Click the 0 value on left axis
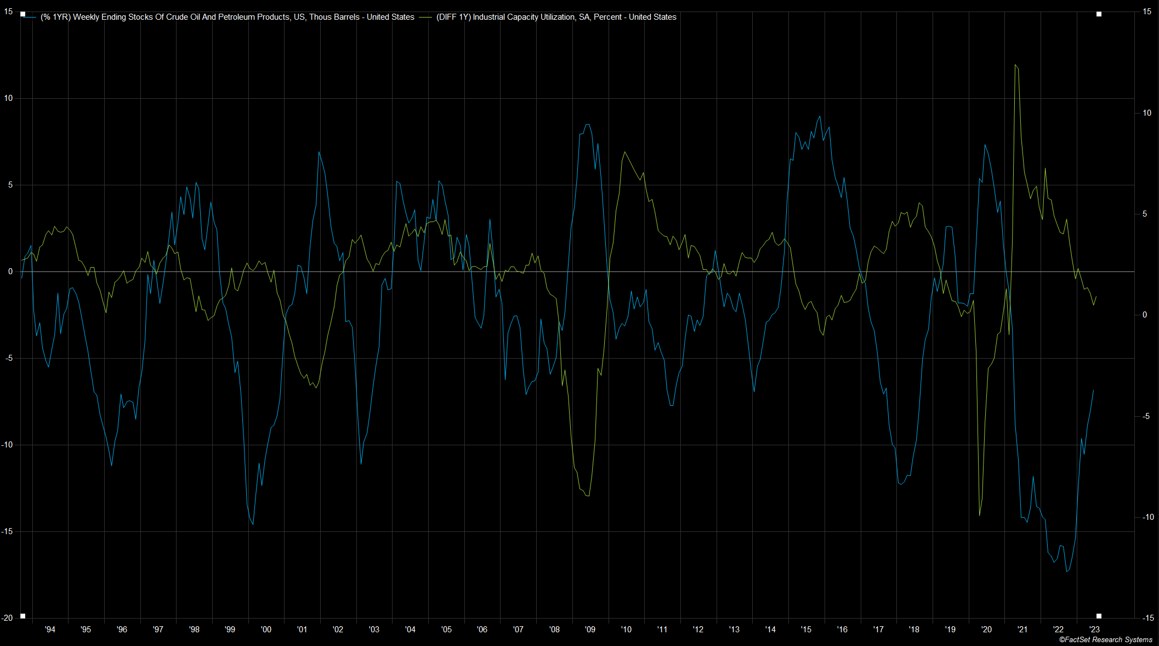This screenshot has width=1159, height=646. (10, 271)
